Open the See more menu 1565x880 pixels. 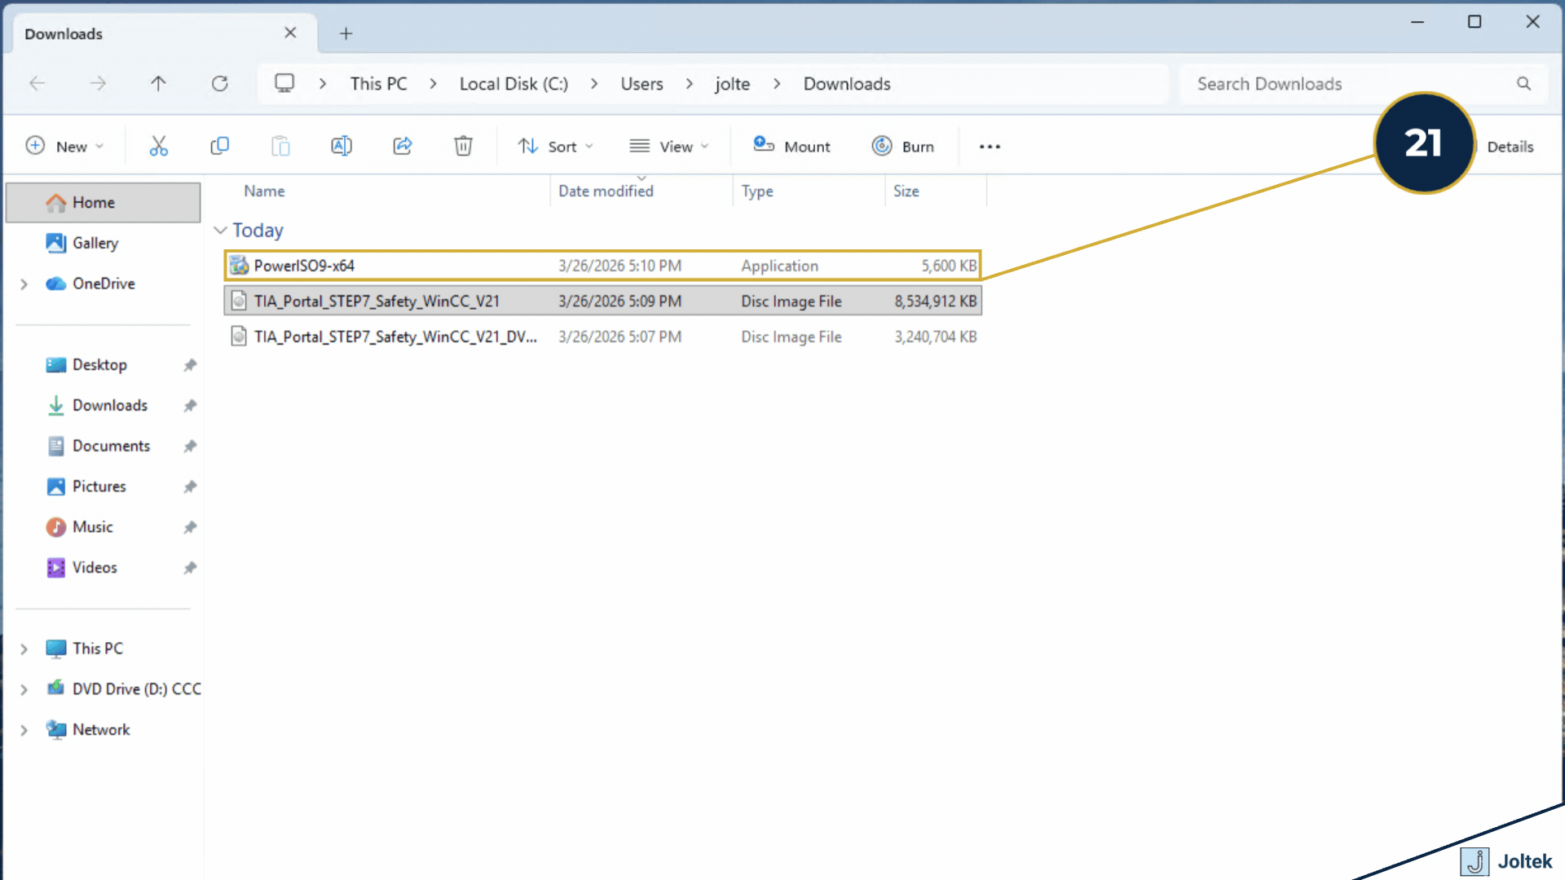(x=989, y=146)
